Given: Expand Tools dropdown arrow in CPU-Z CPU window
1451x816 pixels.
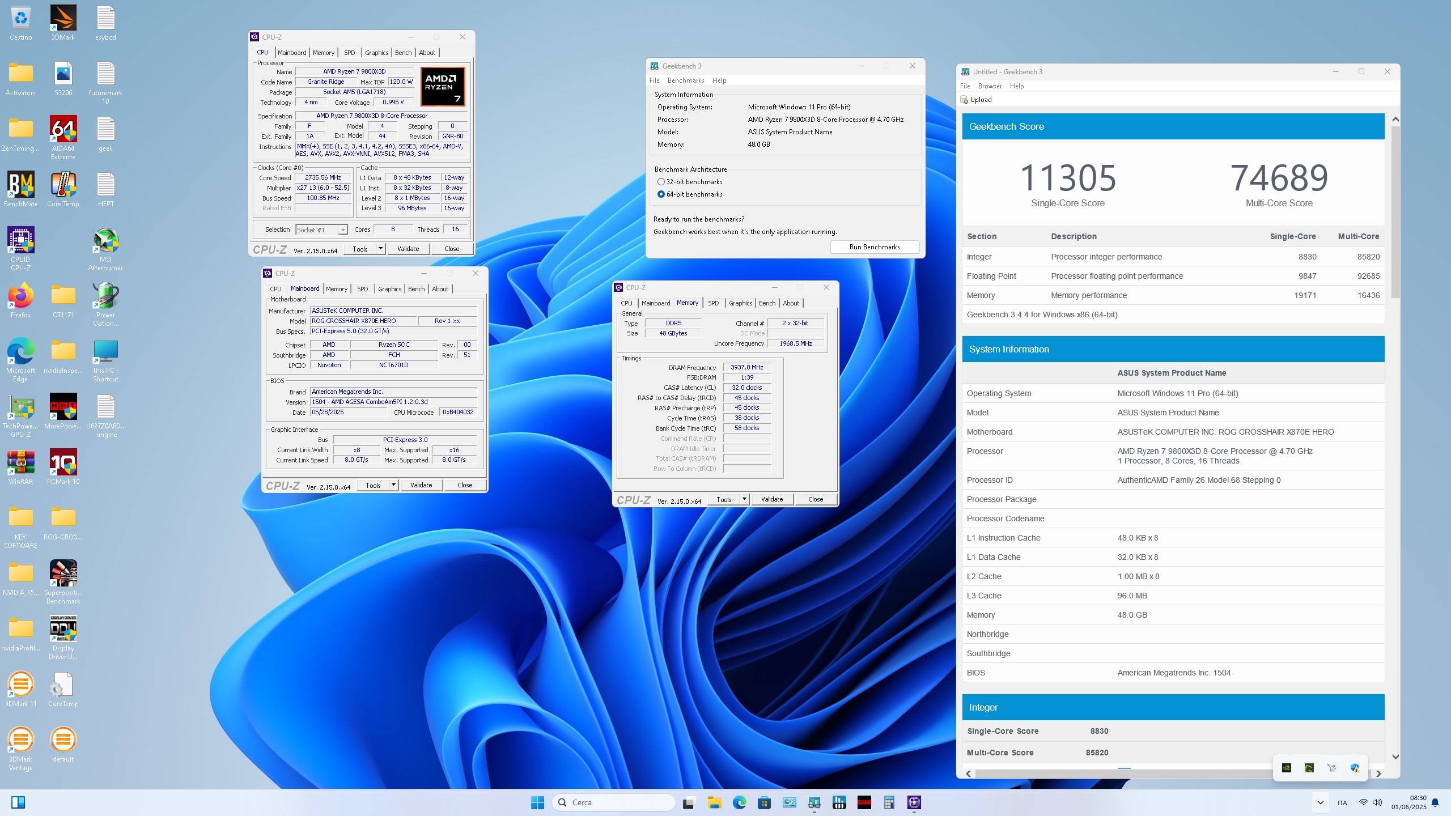Looking at the screenshot, I should click(380, 248).
